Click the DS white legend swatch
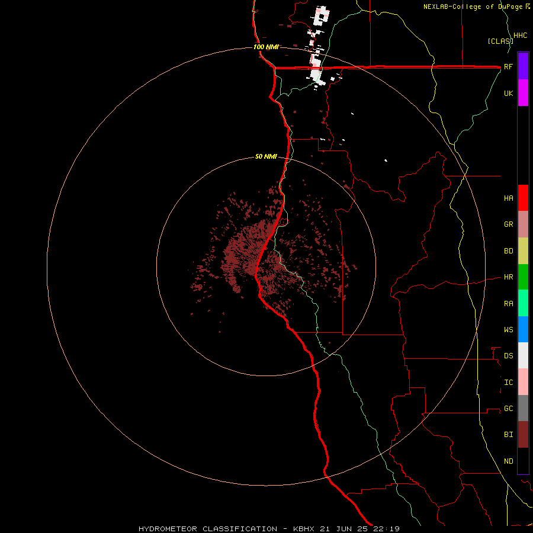The image size is (533, 533). pyautogui.click(x=523, y=355)
